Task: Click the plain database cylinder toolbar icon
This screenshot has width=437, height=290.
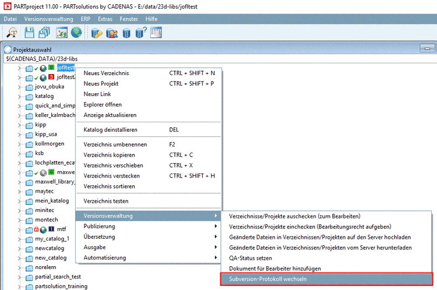Action: (x=126, y=33)
